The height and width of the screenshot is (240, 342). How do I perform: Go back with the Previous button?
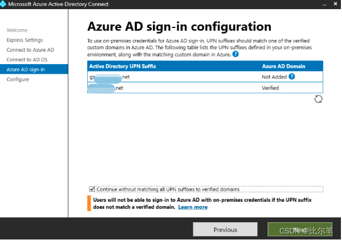click(x=225, y=230)
